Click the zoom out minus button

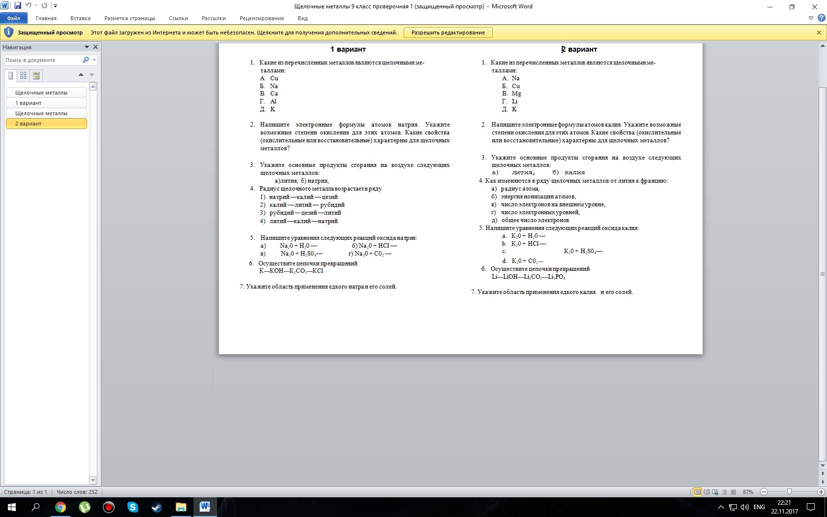pos(764,492)
